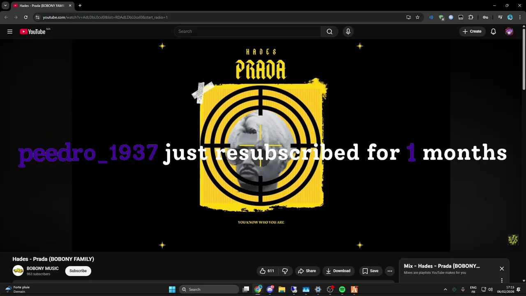
Task: Share the video
Action: click(x=307, y=271)
